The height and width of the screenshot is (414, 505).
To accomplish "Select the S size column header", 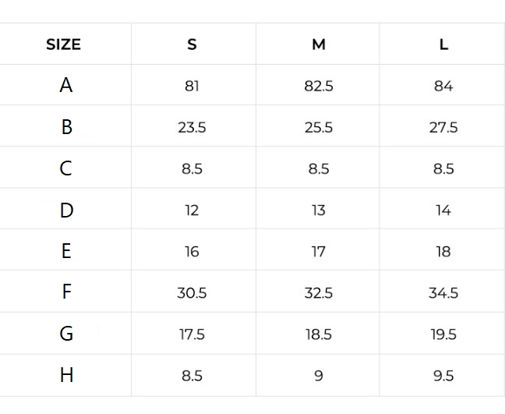I will [x=192, y=44].
